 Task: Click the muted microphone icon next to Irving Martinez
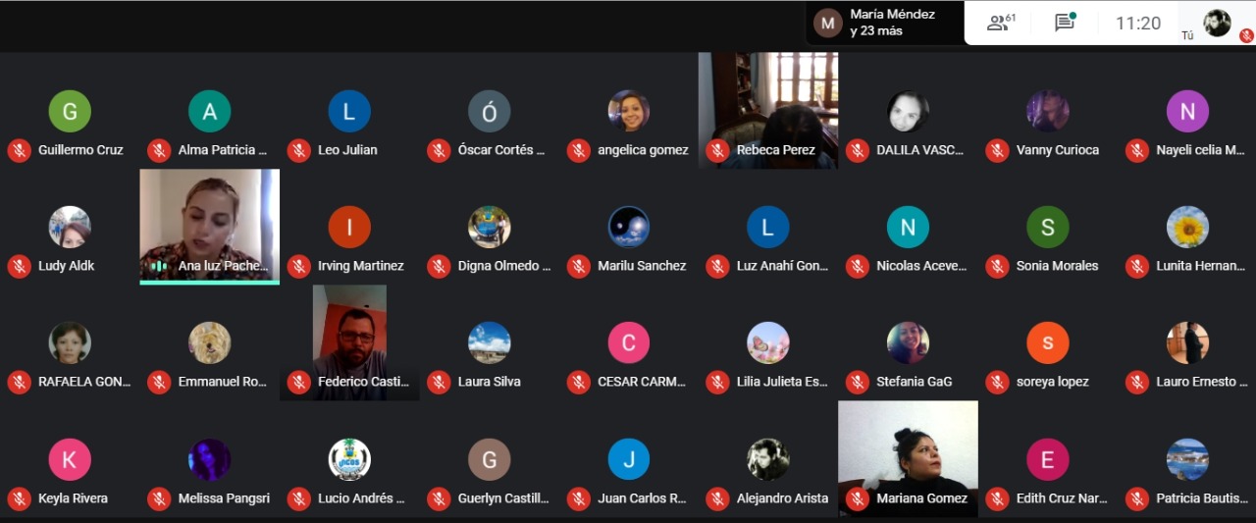click(x=298, y=266)
